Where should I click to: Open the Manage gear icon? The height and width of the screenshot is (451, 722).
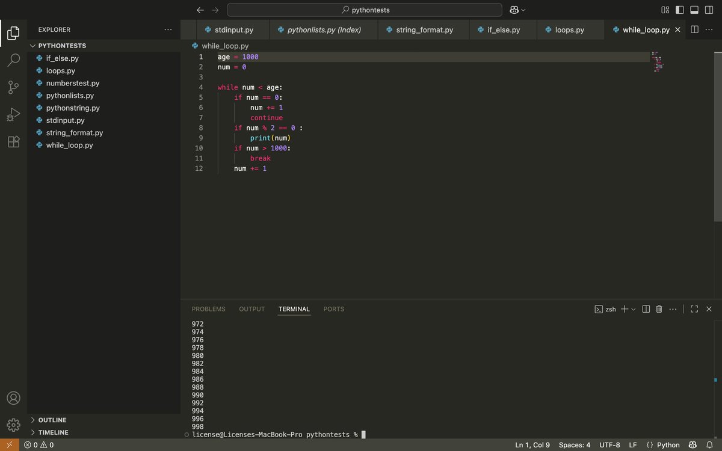[x=13, y=425]
